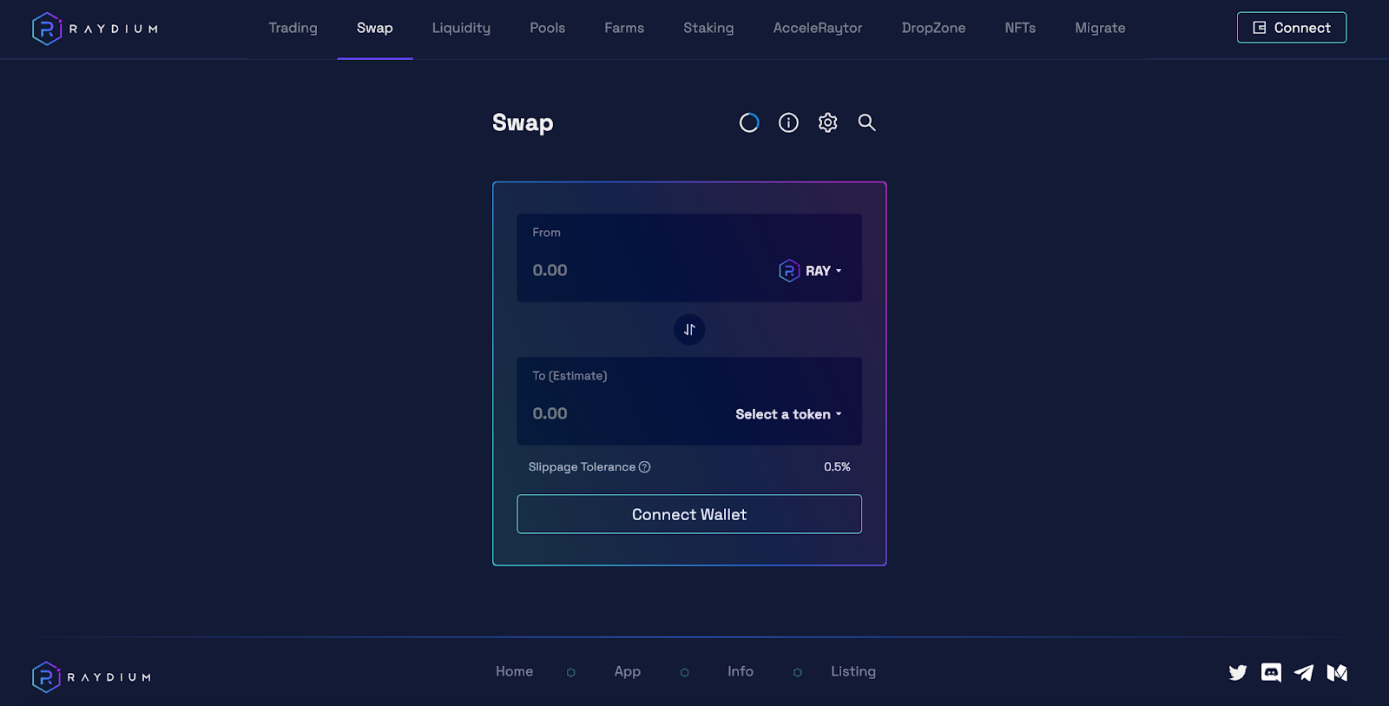Click the RAY token logo icon

click(x=789, y=271)
